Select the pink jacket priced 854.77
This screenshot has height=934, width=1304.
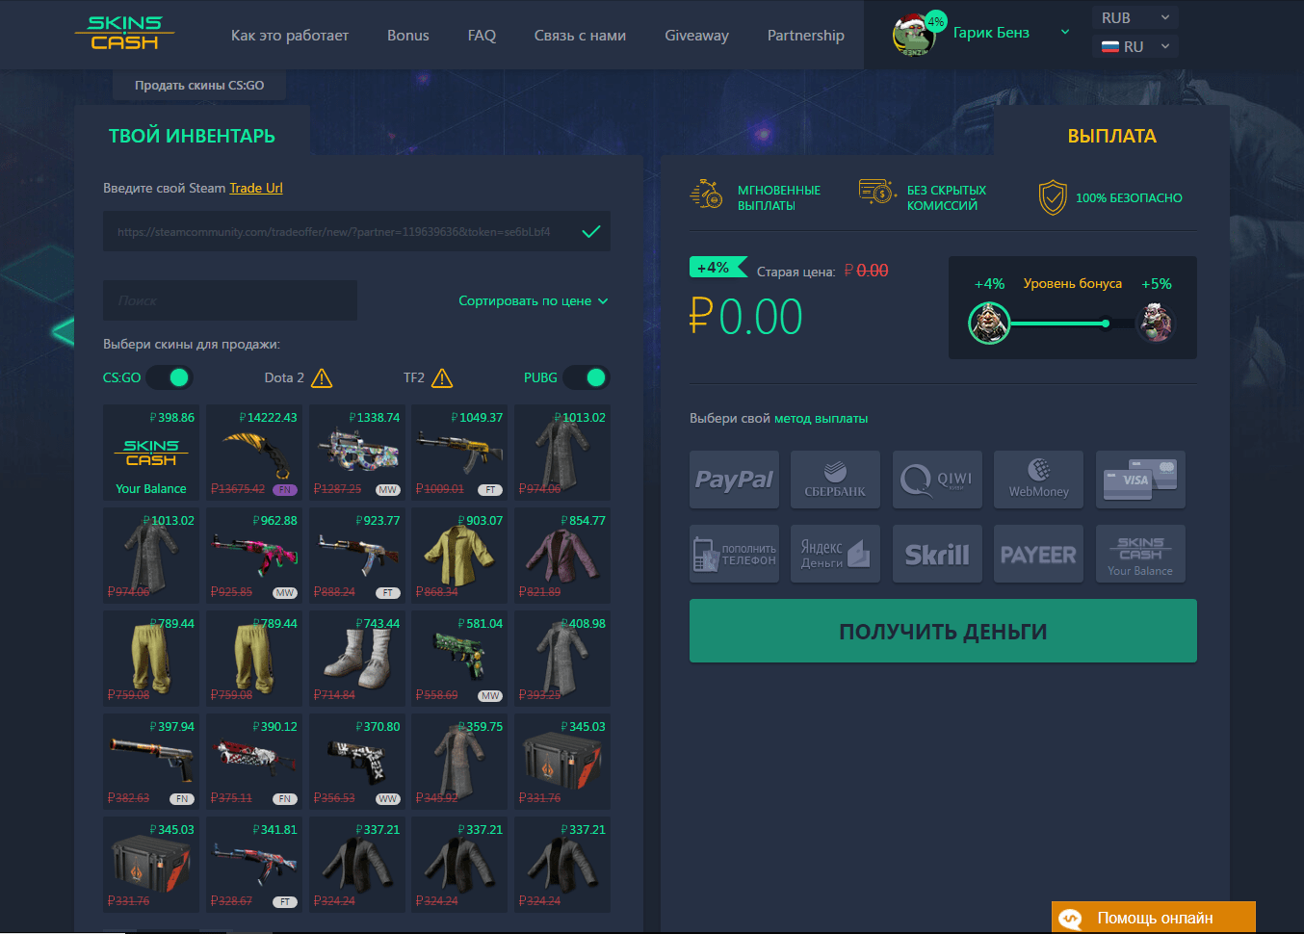pos(562,556)
